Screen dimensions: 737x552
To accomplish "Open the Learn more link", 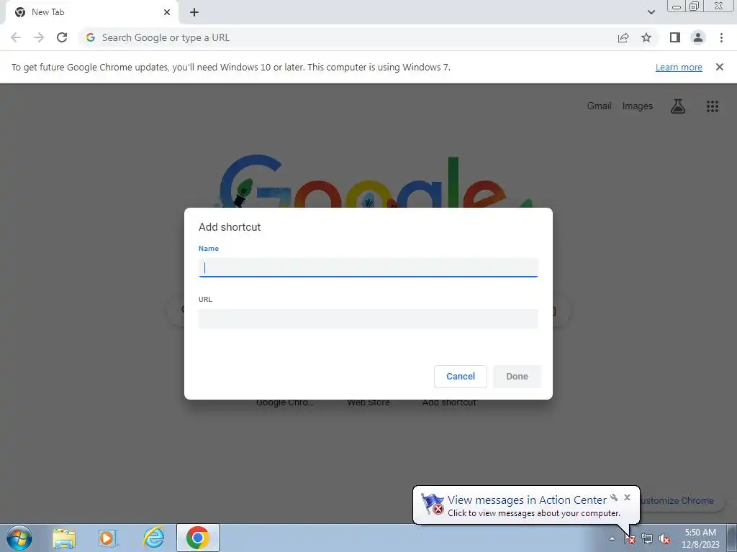I will pyautogui.click(x=679, y=67).
